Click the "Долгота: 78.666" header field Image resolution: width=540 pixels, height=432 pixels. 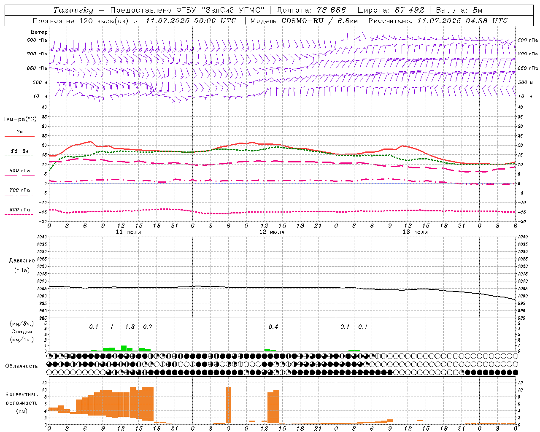click(311, 10)
